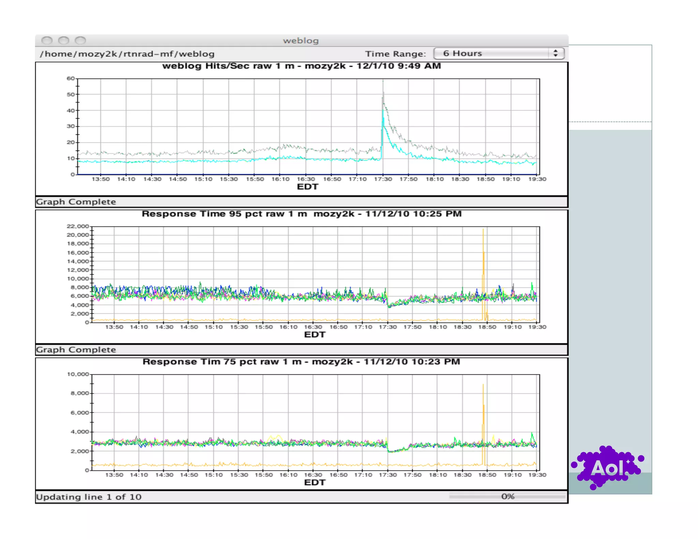Click the weblog window zoom button
The width and height of the screenshot is (698, 539).
point(80,41)
